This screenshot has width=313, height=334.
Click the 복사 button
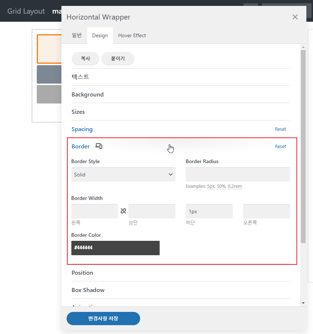pyautogui.click(x=85, y=58)
